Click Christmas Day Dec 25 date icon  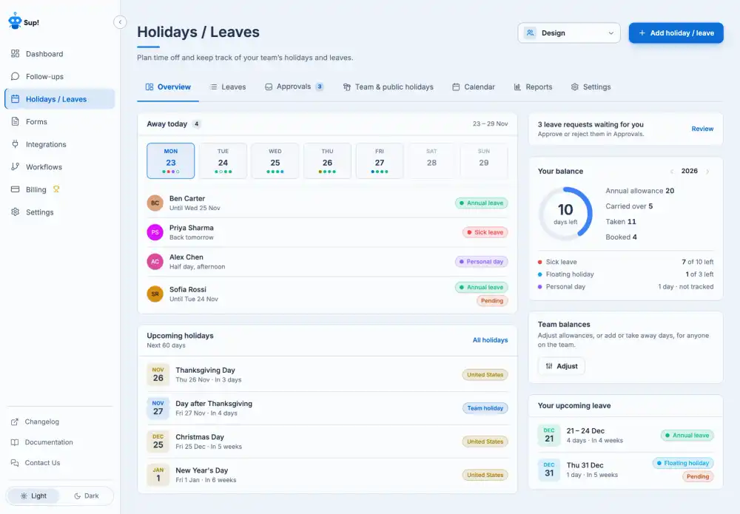coord(158,442)
